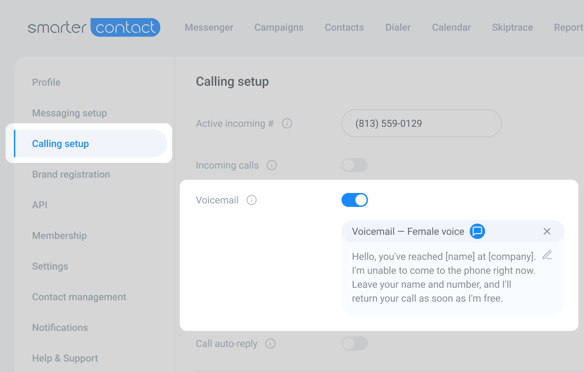View the Voicemail info tooltip
This screenshot has height=372, width=584.
pos(252,200)
